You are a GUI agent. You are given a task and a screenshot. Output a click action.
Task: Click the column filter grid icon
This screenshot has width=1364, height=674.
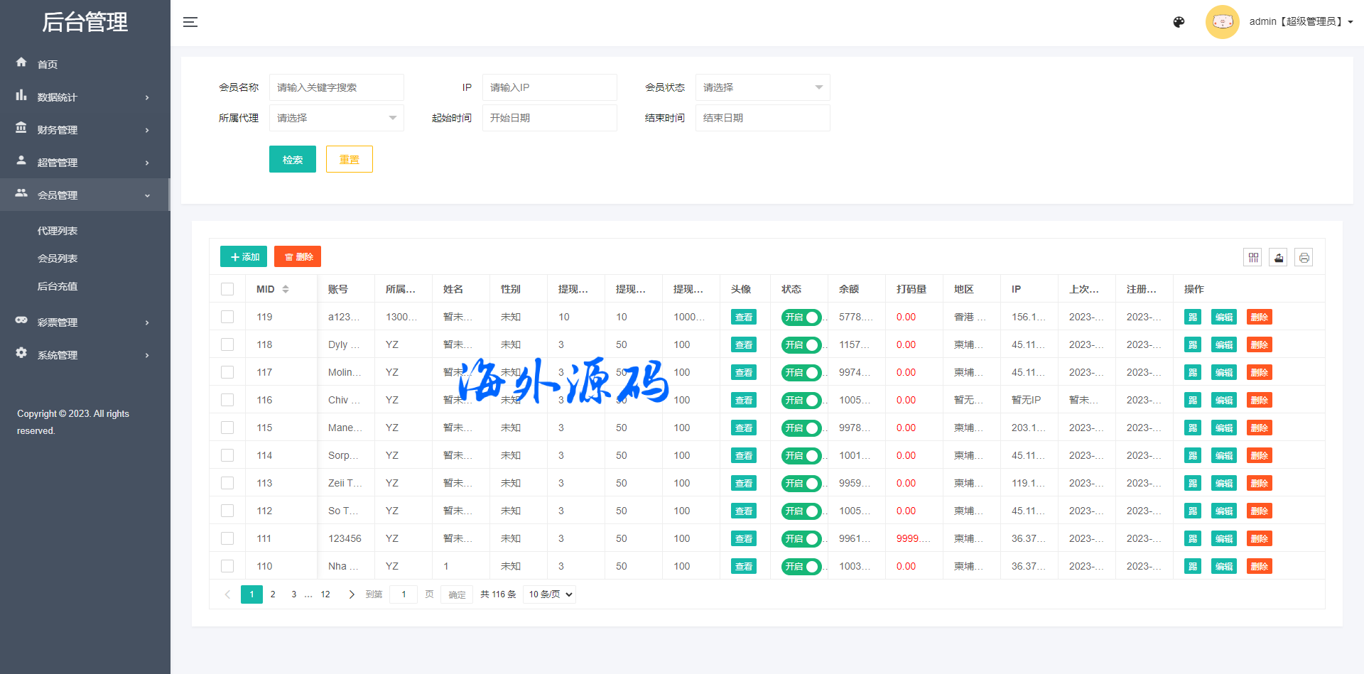point(1252,257)
